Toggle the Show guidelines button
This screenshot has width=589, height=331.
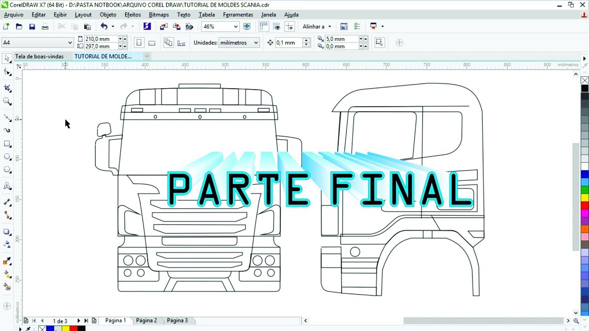click(289, 27)
